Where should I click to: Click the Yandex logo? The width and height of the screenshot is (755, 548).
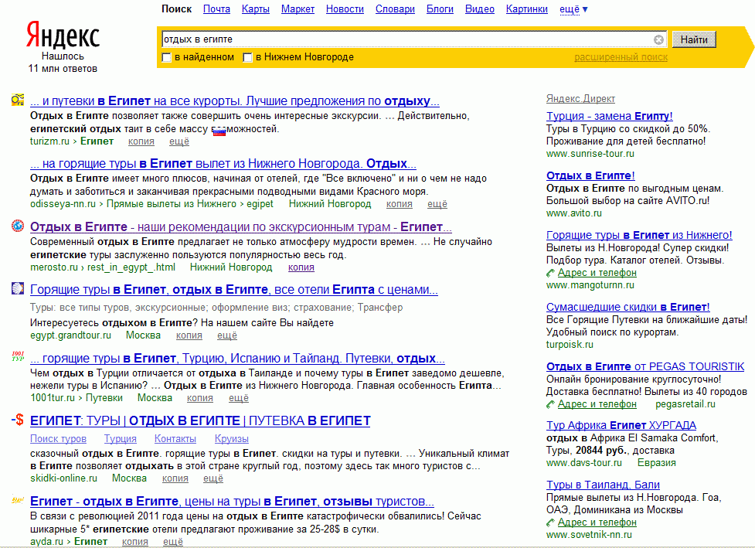click(63, 35)
